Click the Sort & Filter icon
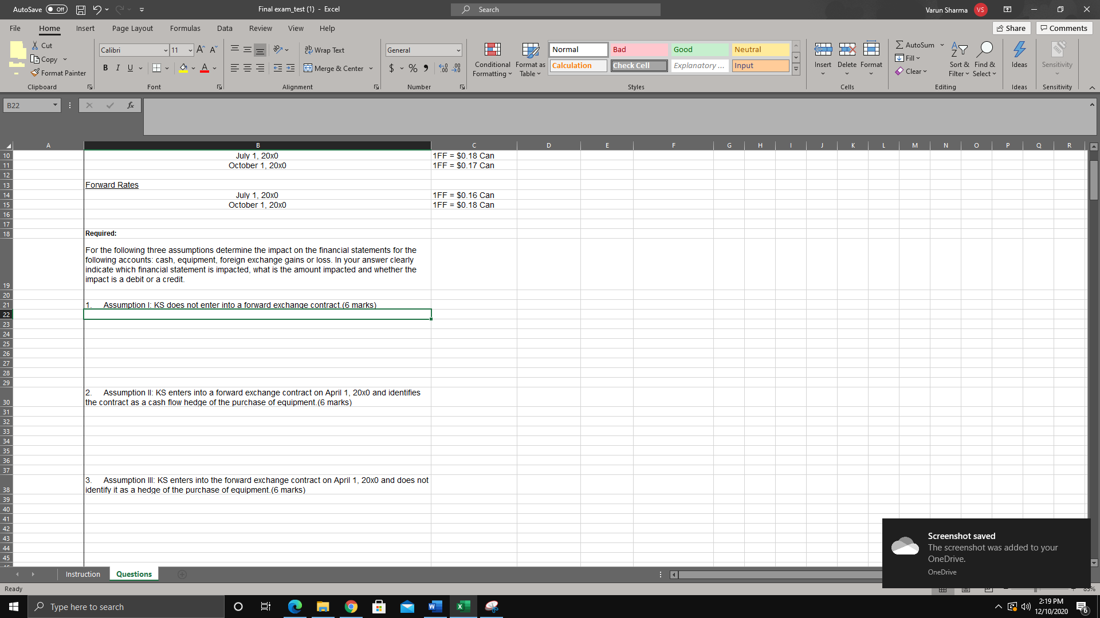The image size is (1100, 618). tap(958, 50)
